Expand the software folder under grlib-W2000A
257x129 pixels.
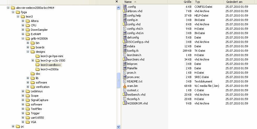point(28,82)
